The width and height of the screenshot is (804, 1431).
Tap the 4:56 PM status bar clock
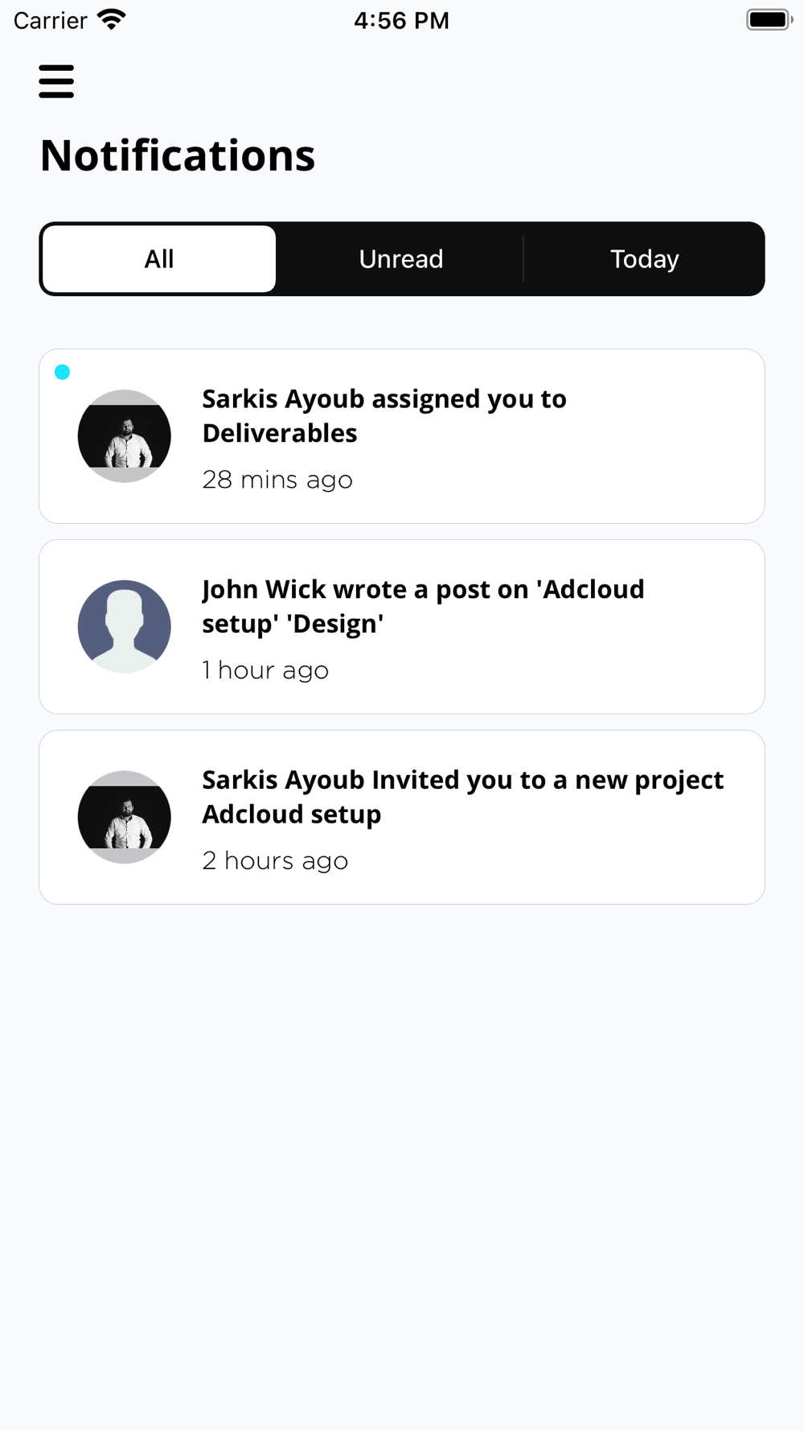401,20
